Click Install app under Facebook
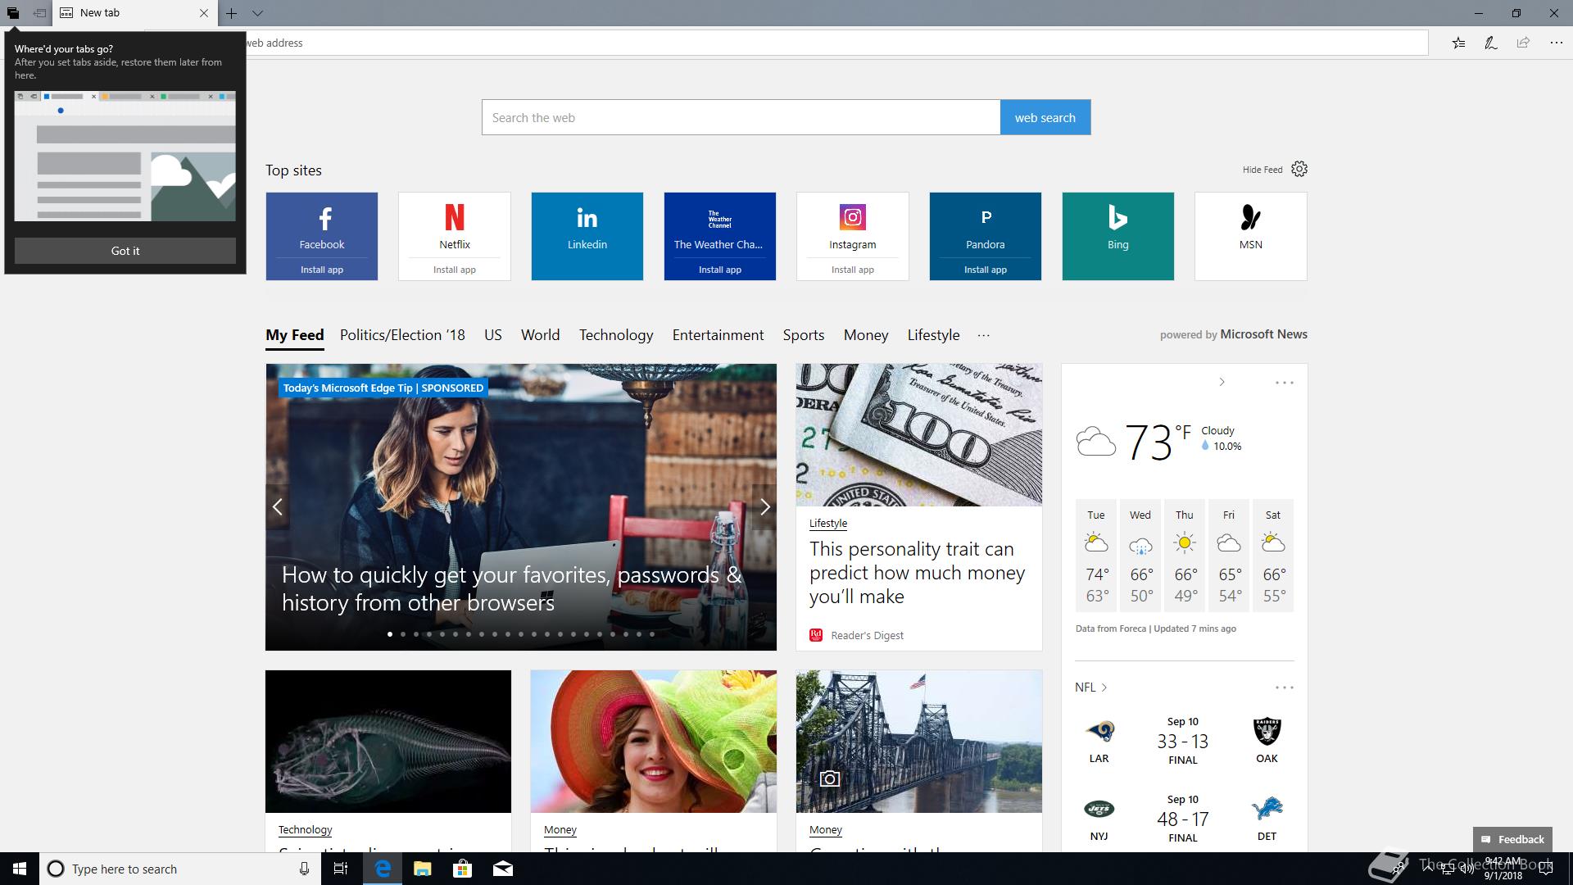Screen dimensions: 1573x885 tap(322, 270)
